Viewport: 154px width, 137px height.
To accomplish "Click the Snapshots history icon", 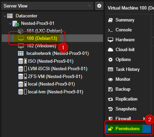I will click(110, 109).
